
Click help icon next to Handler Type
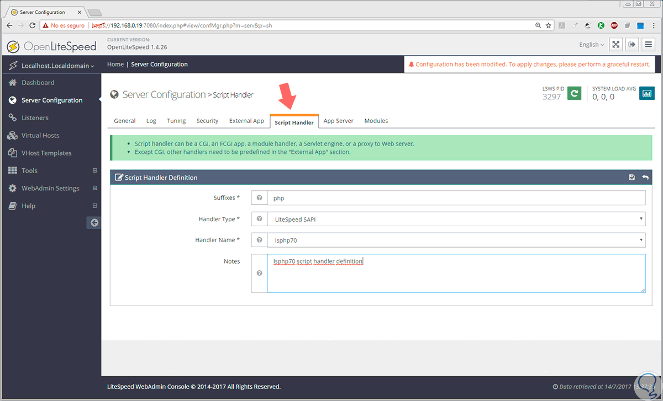259,219
